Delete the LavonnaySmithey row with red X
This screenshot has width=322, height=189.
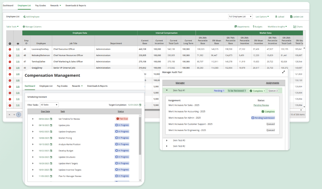click(x=10, y=49)
